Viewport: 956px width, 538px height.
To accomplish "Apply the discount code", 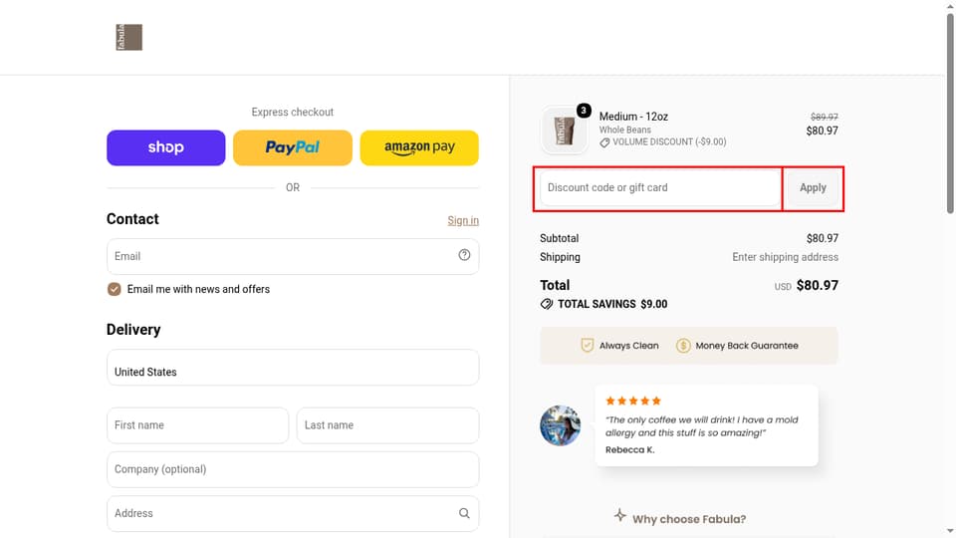I will (x=813, y=188).
